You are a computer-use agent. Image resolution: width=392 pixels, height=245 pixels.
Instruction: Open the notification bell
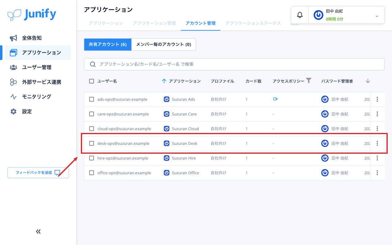pyautogui.click(x=300, y=15)
